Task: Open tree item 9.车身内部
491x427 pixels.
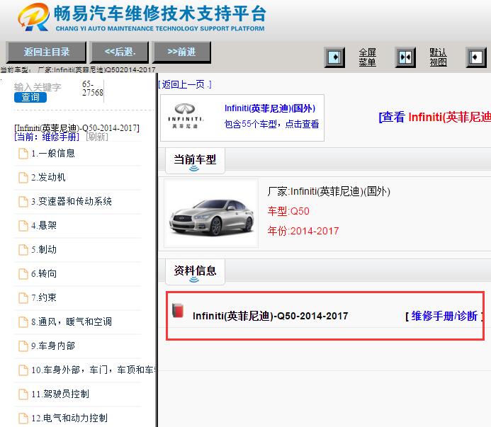Action: [x=53, y=346]
